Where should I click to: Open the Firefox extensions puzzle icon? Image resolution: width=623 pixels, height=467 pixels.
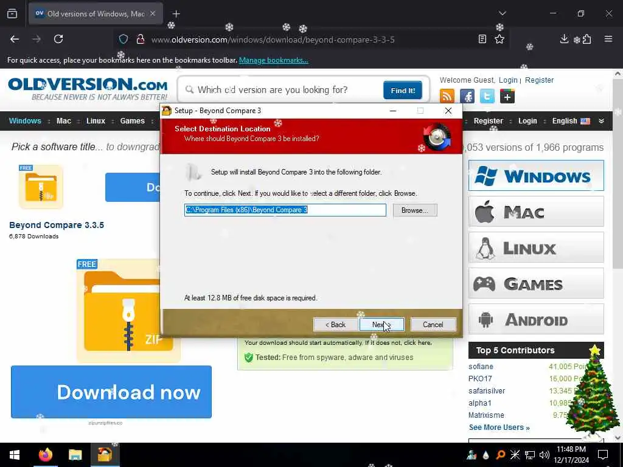coord(587,39)
